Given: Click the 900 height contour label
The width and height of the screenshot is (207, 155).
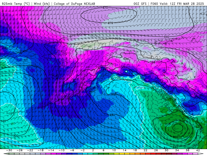Looking at the screenshot, I should [16, 135].
